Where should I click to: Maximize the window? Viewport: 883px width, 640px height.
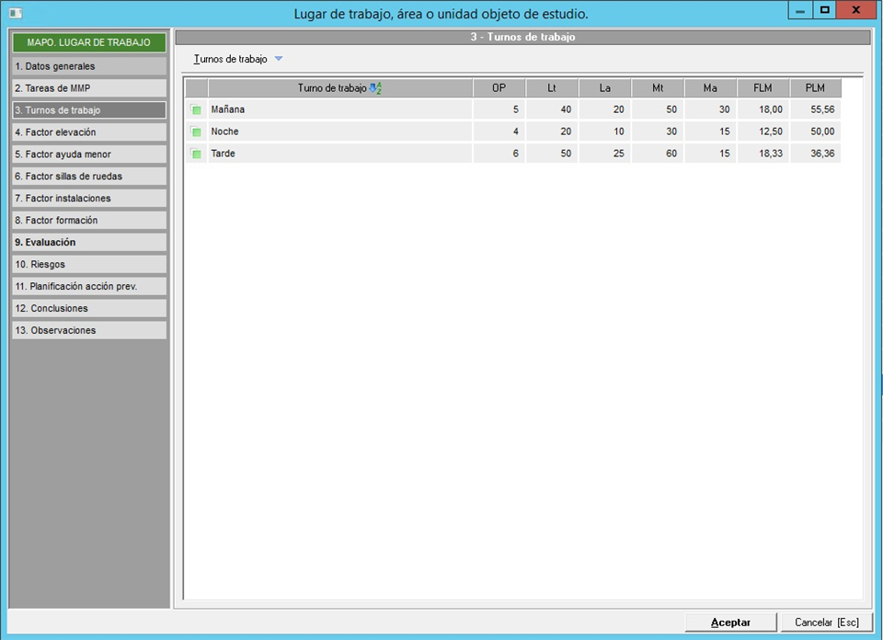pos(824,10)
